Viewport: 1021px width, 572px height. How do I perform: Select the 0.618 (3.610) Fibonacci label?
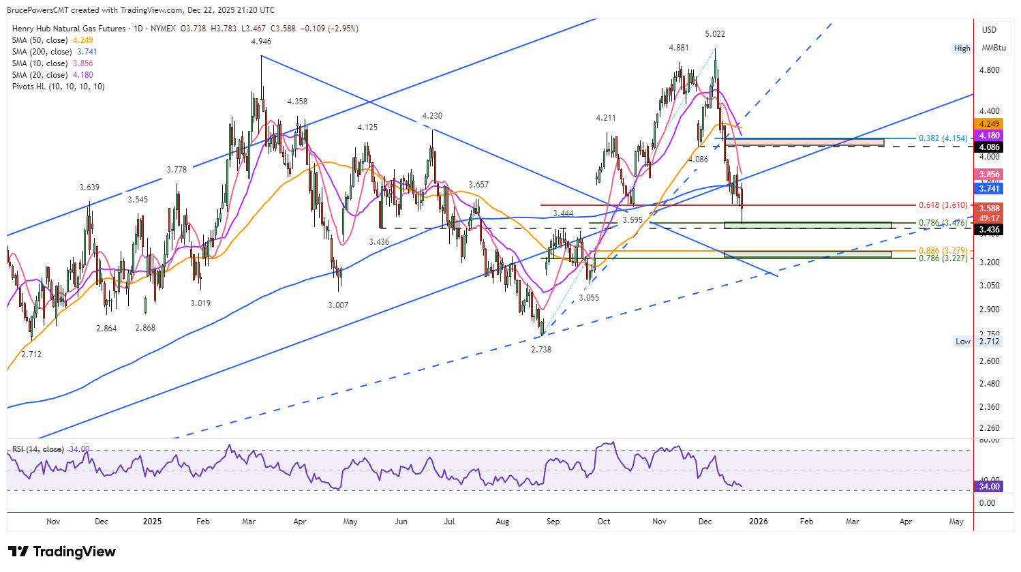point(943,205)
